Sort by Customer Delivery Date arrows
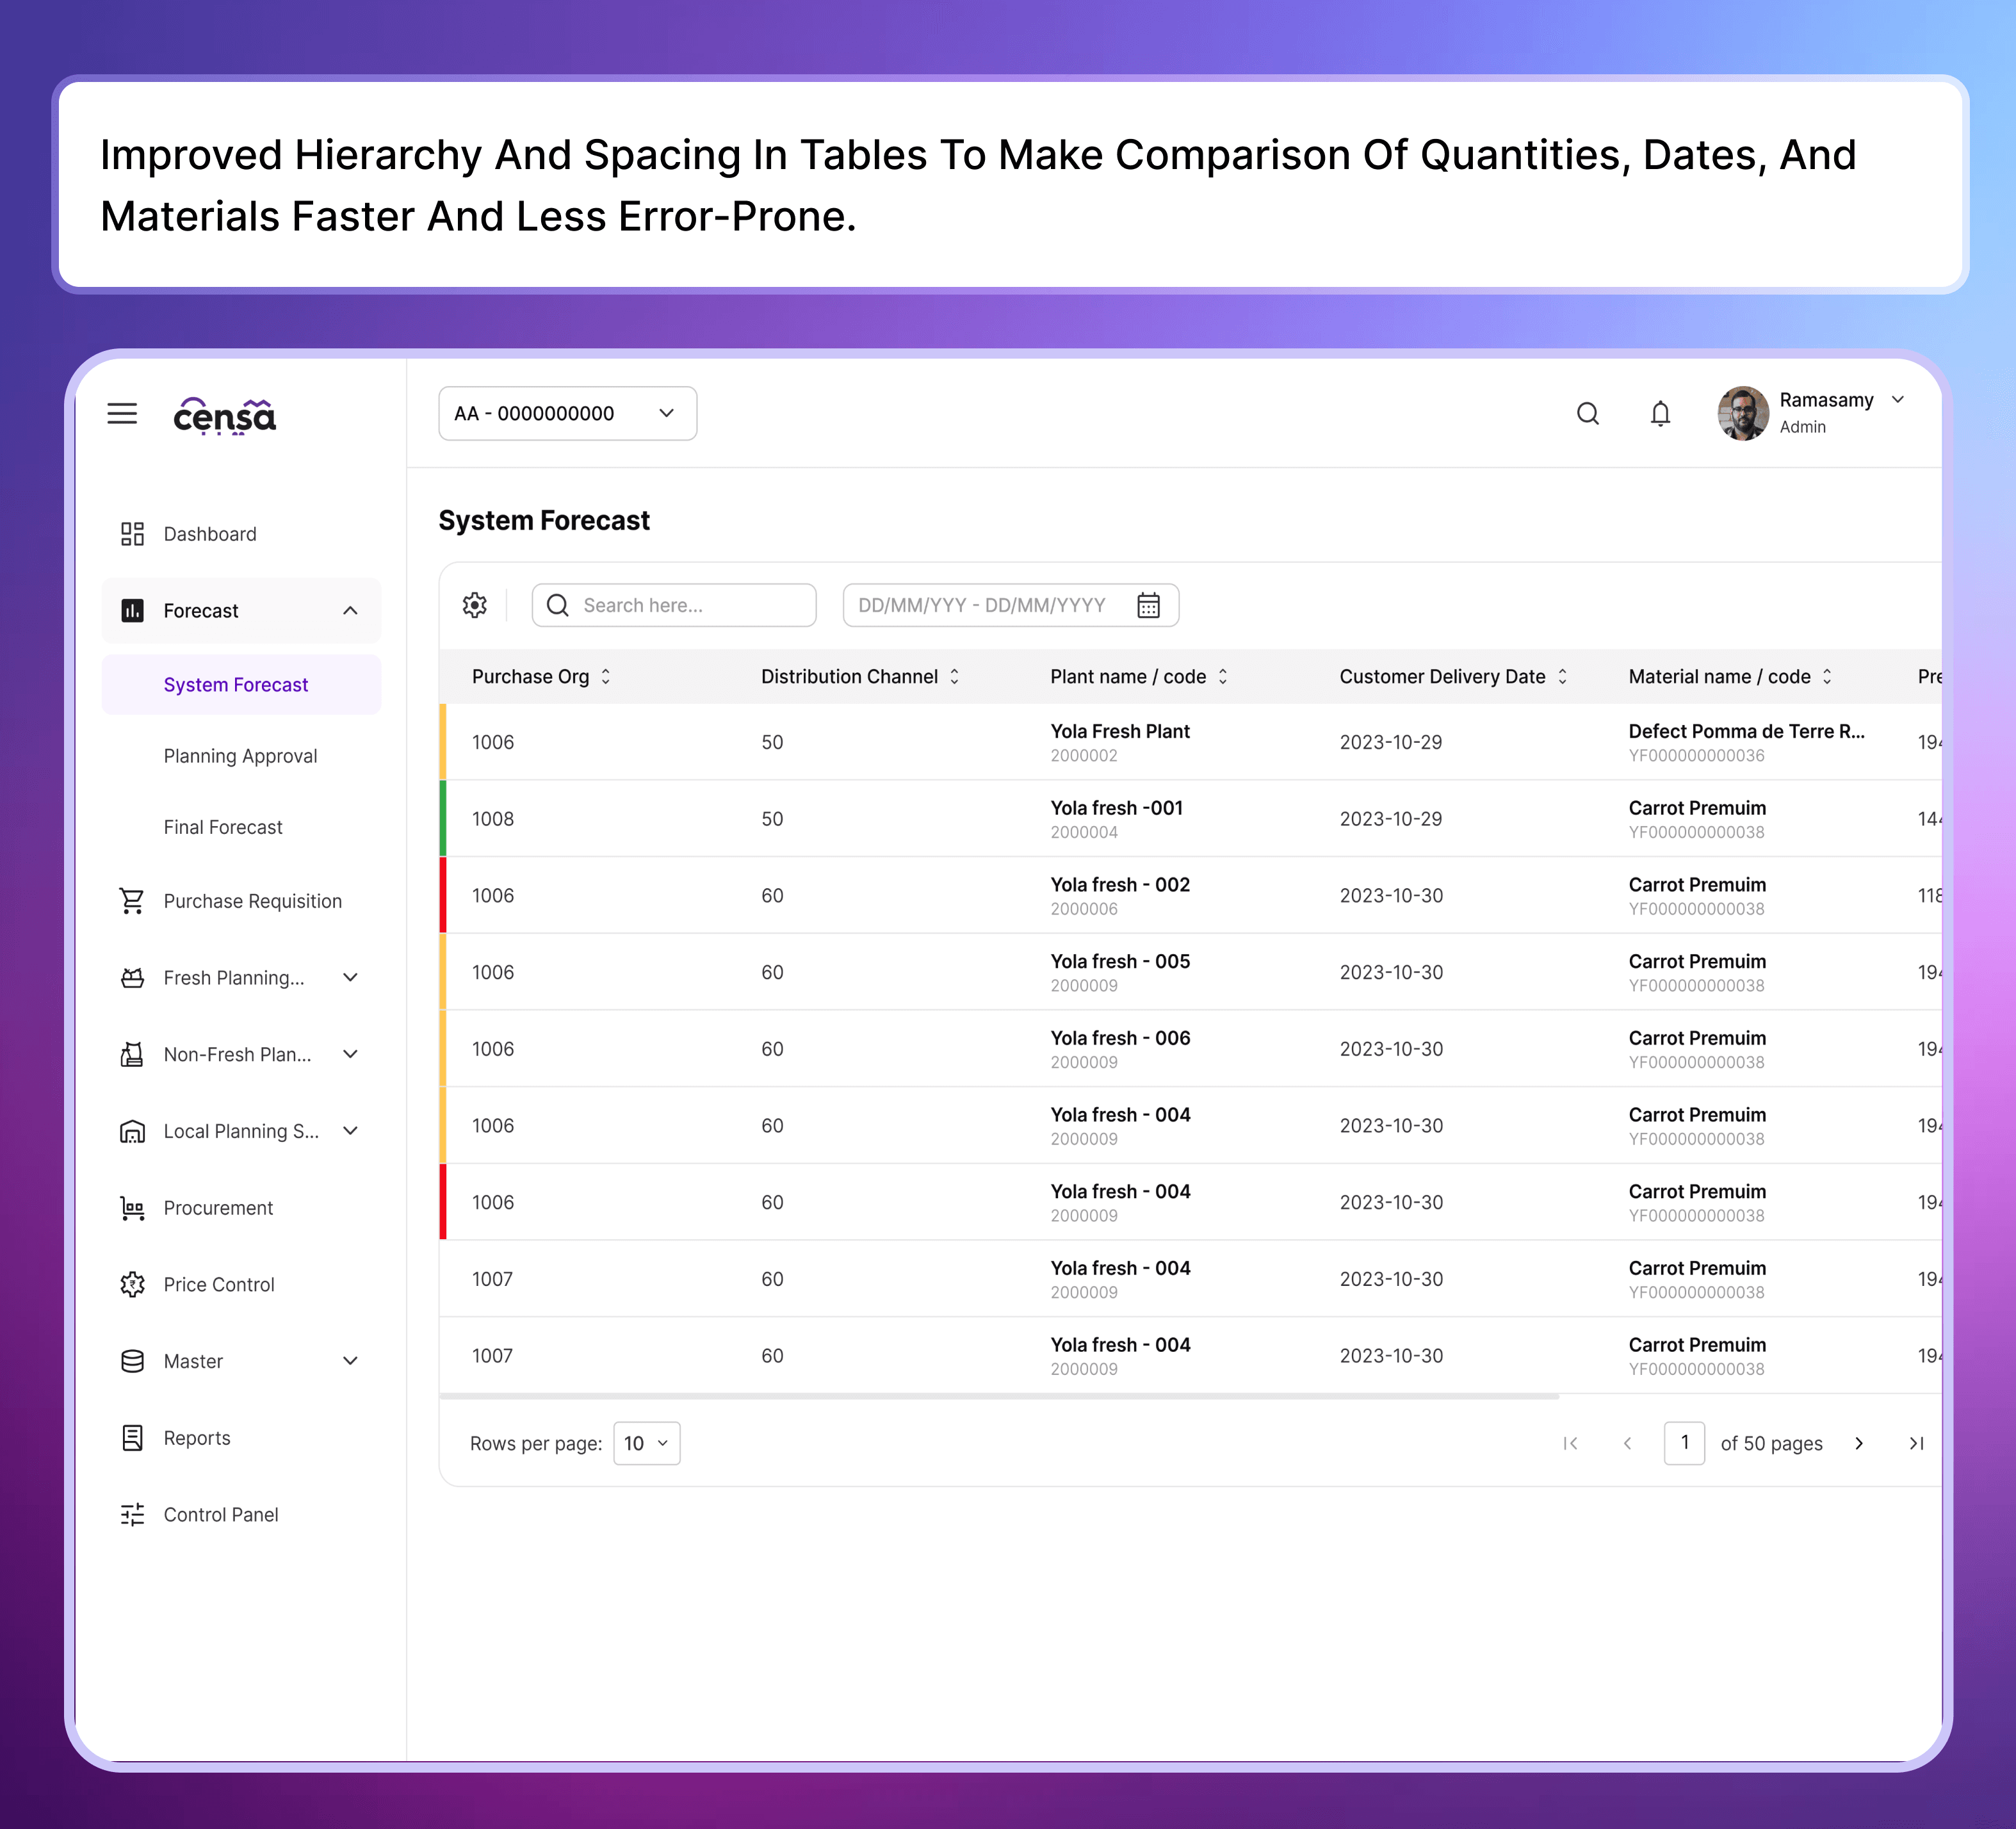The image size is (2016, 1829). [x=1562, y=677]
